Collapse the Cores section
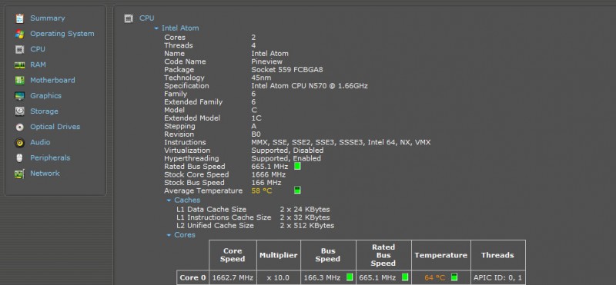Viewport: 616px width, 285px height. 169,235
